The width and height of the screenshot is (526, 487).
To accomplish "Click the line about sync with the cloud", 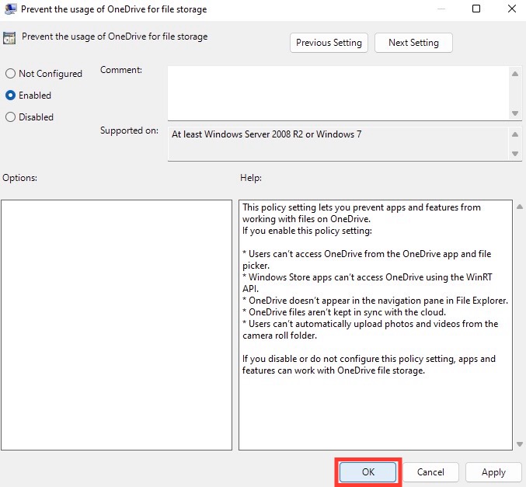I will point(344,312).
